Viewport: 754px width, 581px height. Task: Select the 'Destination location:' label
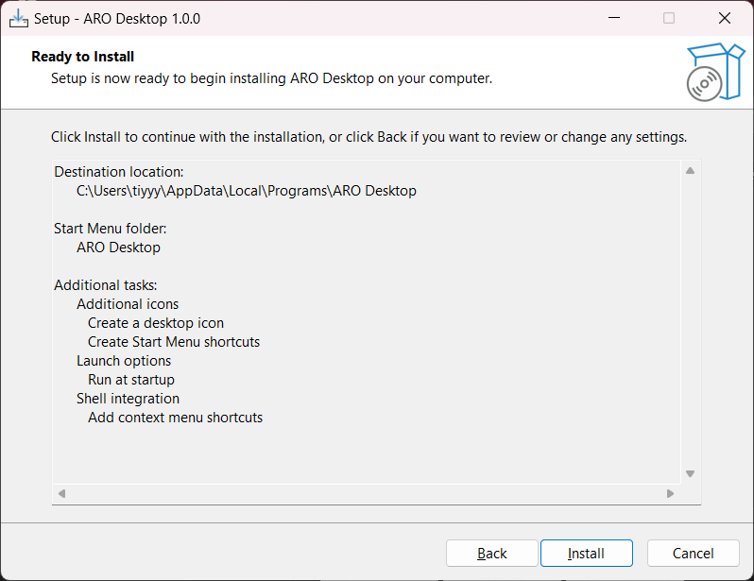point(119,172)
